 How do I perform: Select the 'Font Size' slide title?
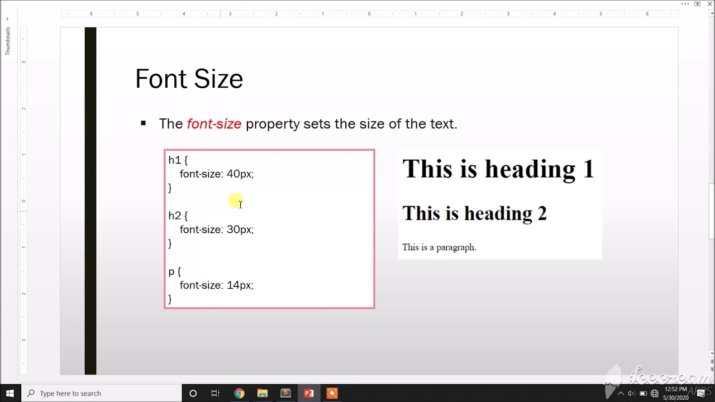[x=189, y=79]
